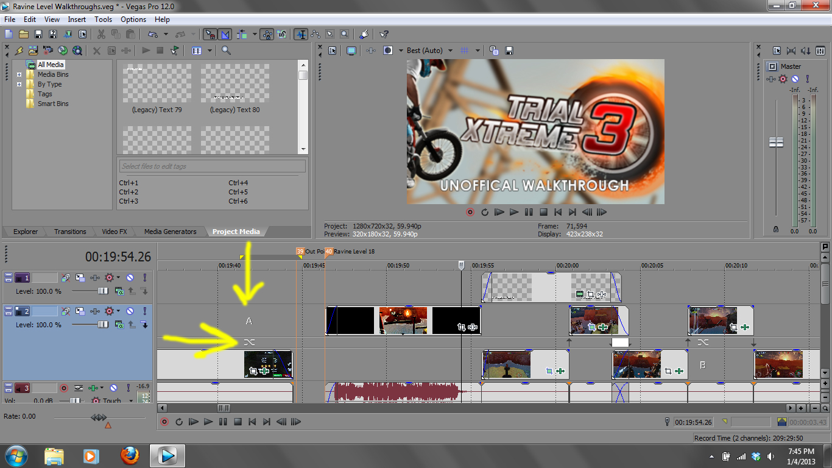Open Touch automation mode dropdown on track 3
This screenshot has width=832, height=468.
(x=130, y=401)
